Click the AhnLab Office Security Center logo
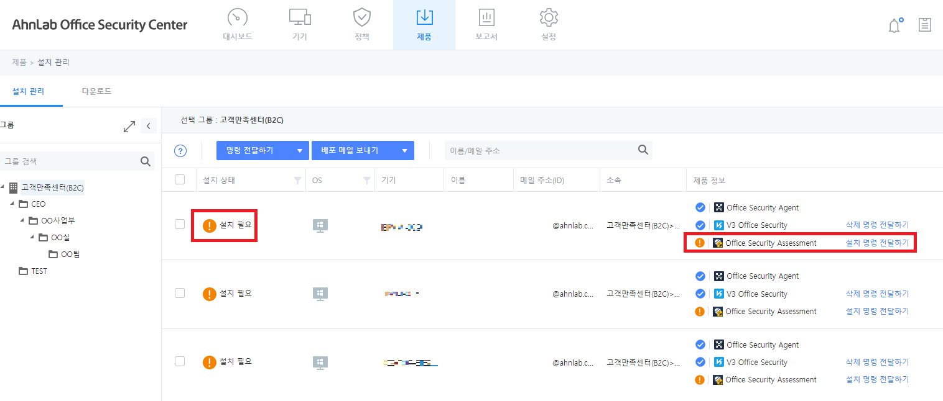The width and height of the screenshot is (943, 401). (x=100, y=25)
